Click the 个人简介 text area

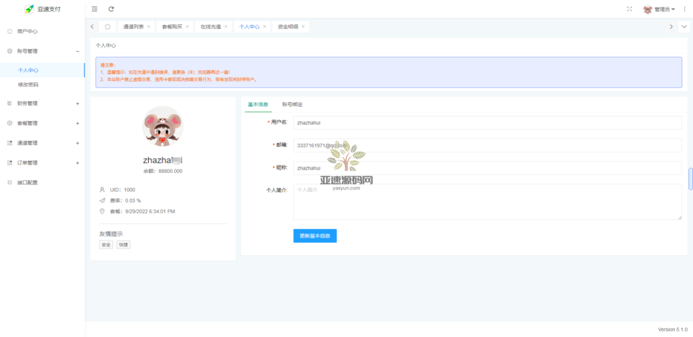[487, 201]
